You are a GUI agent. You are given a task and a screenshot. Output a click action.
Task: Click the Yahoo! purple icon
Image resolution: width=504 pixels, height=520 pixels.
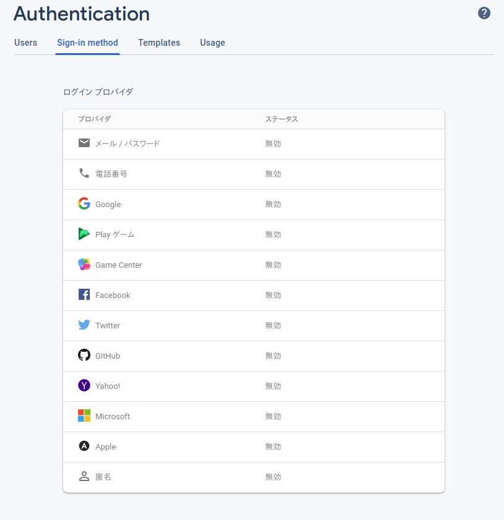pos(84,385)
